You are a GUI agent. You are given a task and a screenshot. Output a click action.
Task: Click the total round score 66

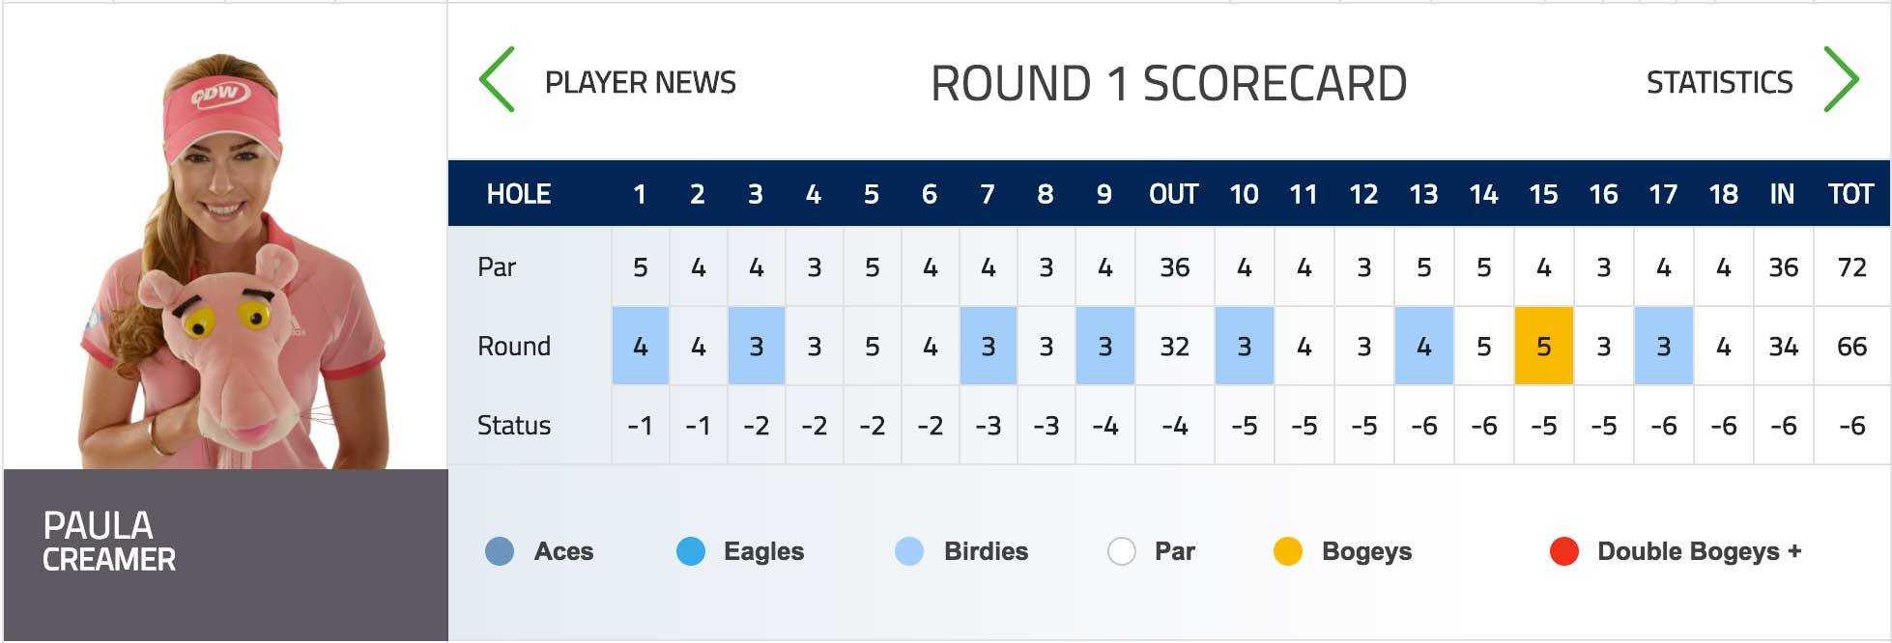pos(1851,347)
